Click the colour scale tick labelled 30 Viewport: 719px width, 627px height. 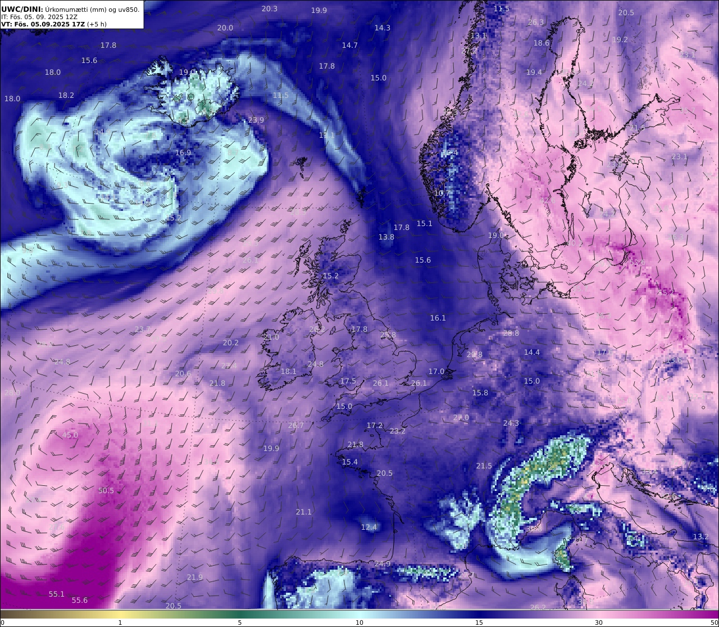pos(599,623)
